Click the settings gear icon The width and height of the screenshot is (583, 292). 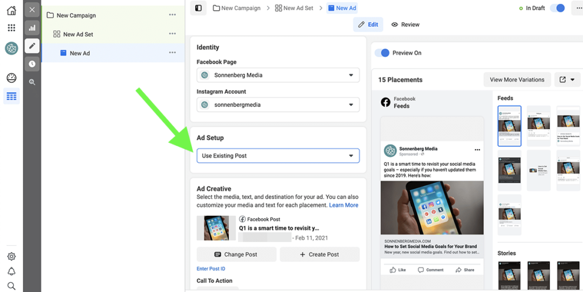pyautogui.click(x=11, y=257)
